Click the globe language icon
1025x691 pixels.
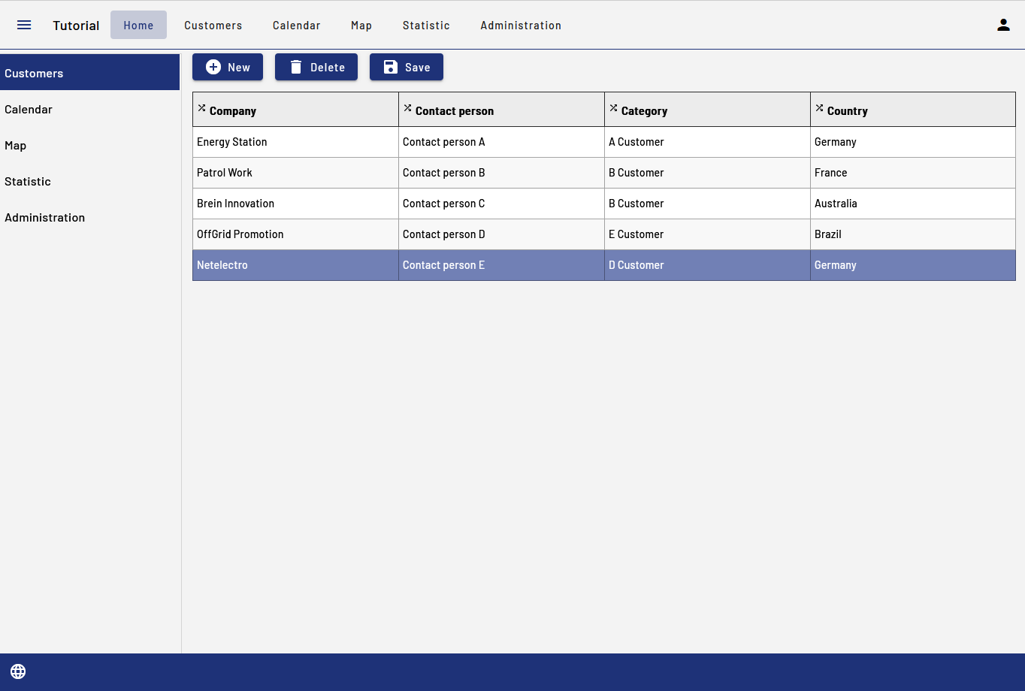click(x=18, y=671)
